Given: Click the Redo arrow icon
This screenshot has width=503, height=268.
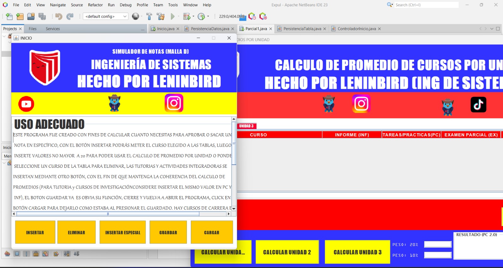Looking at the screenshot, I should point(70,16).
